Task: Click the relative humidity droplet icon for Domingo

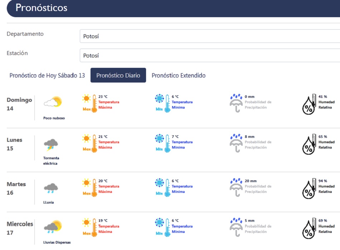Action: 309,104
